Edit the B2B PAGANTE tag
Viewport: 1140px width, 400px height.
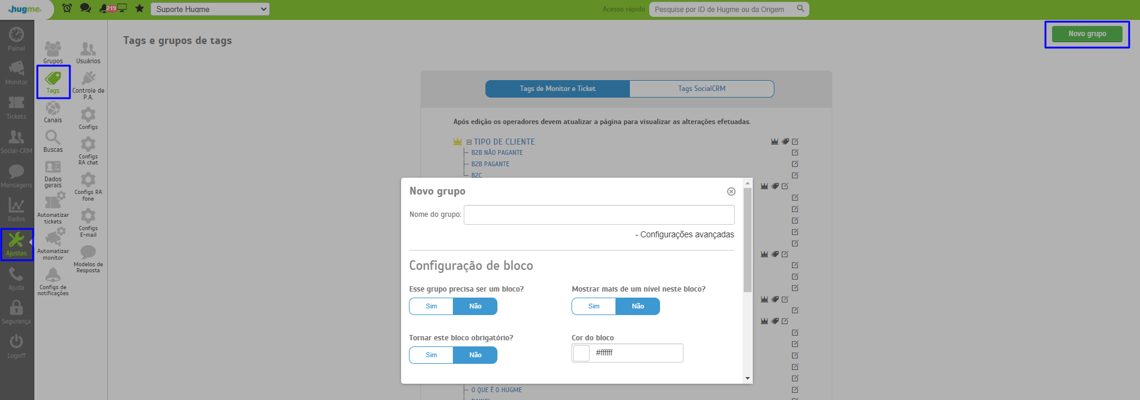[795, 164]
